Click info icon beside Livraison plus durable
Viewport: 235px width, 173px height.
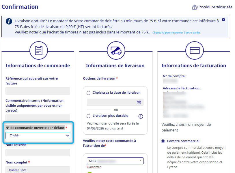141,116
